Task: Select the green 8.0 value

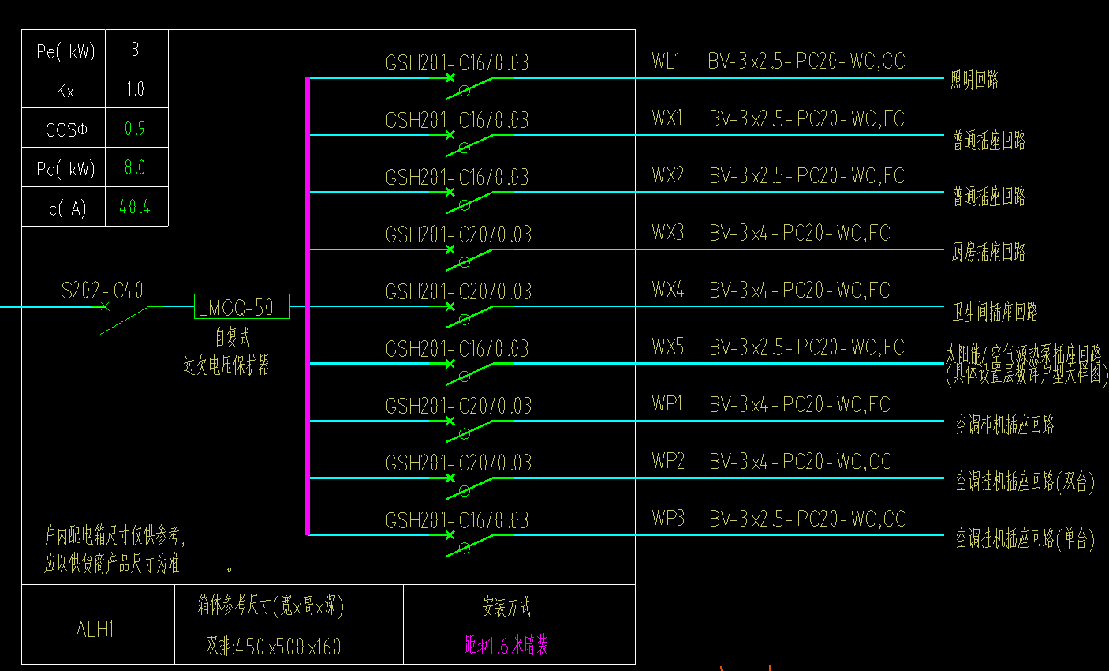Action: point(135,167)
